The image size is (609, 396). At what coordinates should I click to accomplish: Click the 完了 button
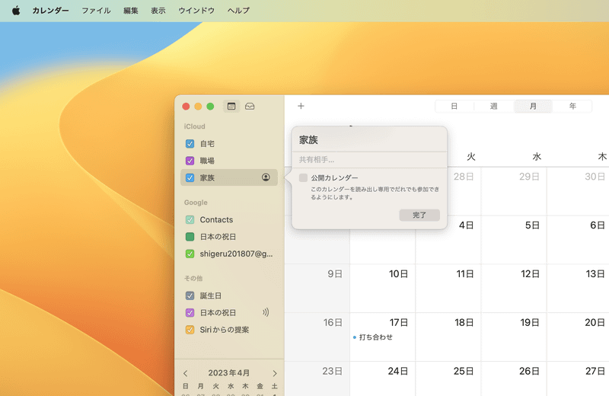pyautogui.click(x=419, y=215)
